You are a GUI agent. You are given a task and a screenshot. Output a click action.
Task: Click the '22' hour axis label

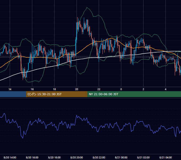99,89
